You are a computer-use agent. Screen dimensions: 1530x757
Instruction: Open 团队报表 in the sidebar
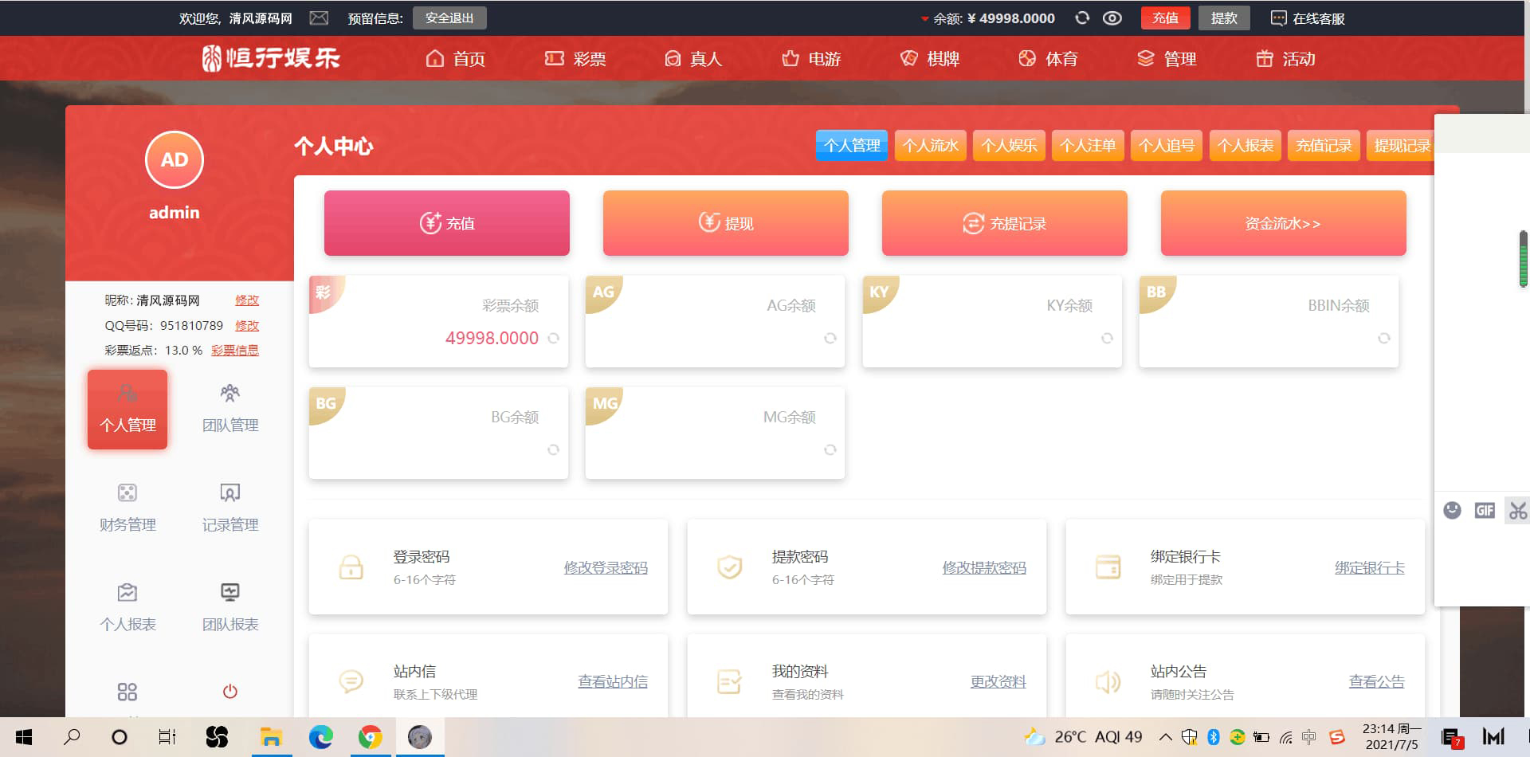(229, 607)
